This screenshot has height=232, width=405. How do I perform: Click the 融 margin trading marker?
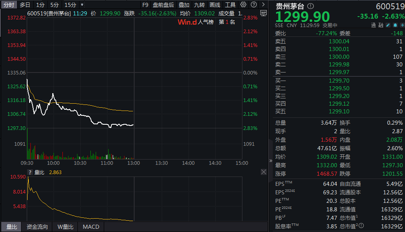(381, 25)
